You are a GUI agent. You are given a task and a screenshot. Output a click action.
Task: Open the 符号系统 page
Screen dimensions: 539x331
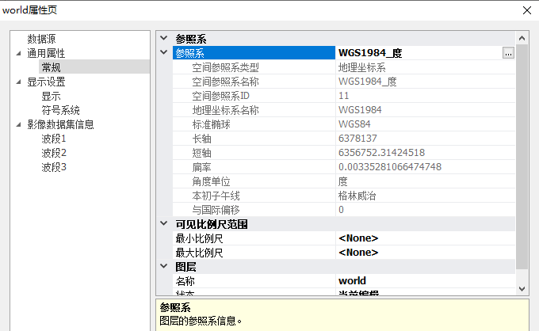tap(61, 110)
